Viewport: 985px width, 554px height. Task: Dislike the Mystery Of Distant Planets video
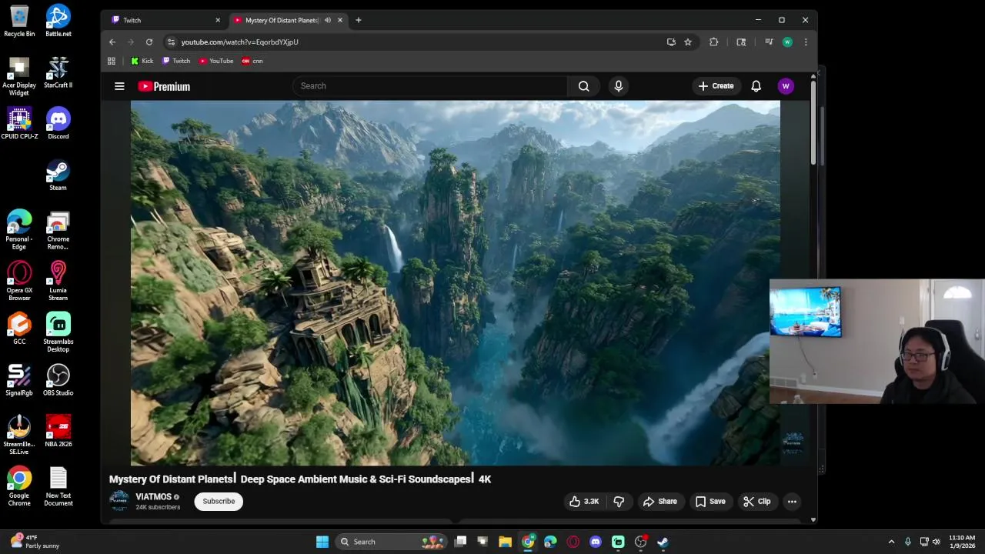tap(619, 502)
